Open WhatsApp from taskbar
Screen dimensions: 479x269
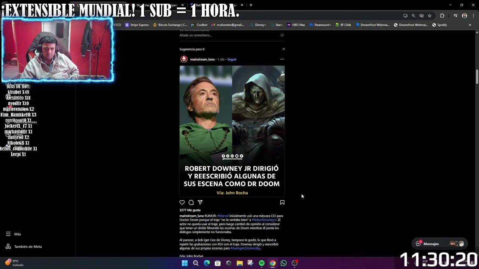284,263
